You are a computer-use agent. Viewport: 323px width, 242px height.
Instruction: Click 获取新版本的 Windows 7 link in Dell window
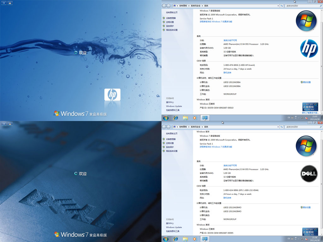pos(216,147)
